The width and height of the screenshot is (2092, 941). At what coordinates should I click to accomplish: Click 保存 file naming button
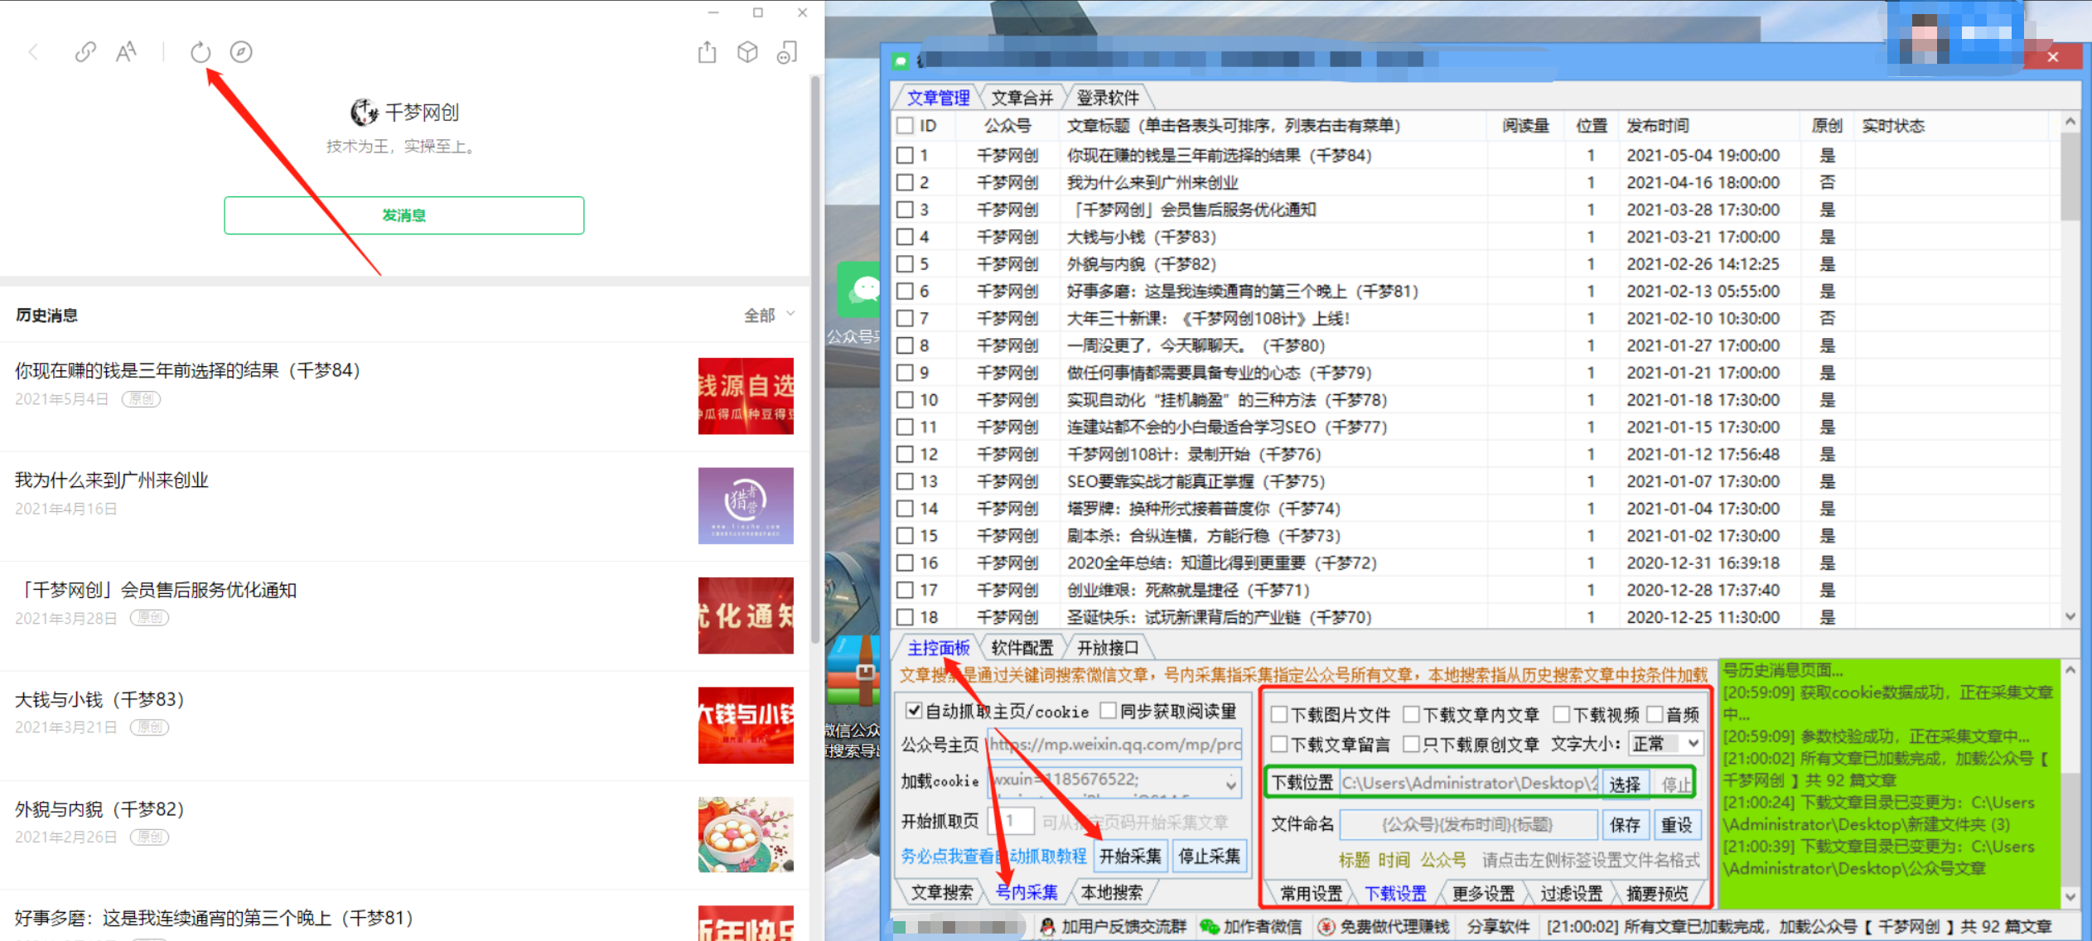tap(1625, 824)
